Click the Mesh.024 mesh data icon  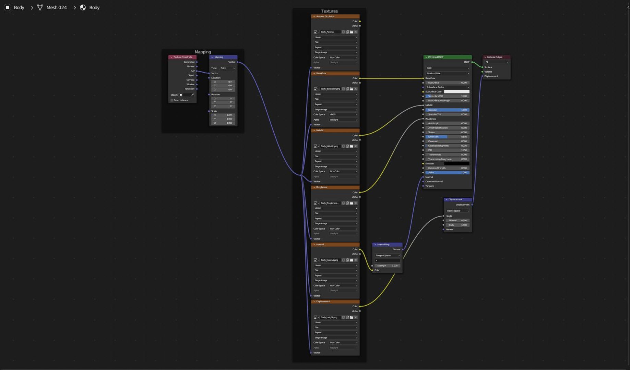[x=40, y=7]
